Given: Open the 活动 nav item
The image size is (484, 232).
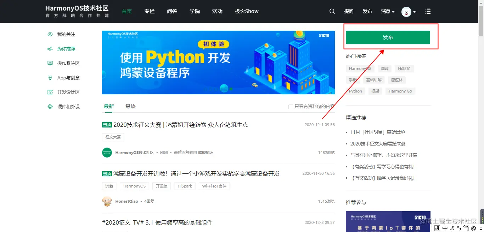Looking at the screenshot, I should pos(217,11).
